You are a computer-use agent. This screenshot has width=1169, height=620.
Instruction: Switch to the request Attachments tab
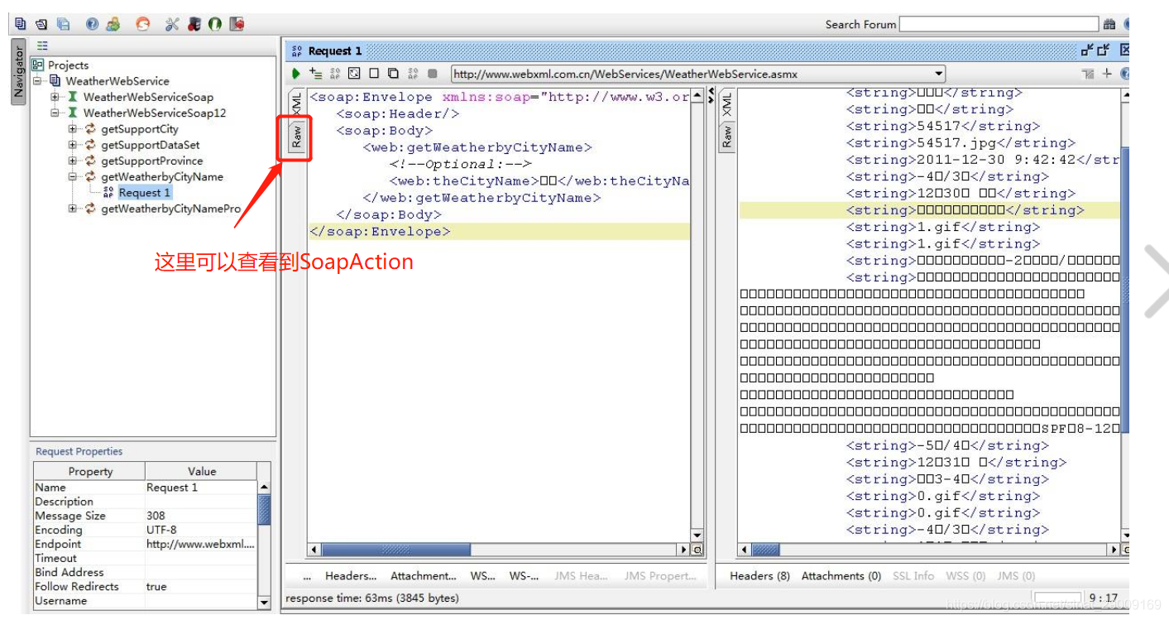423,575
